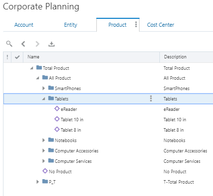The height and width of the screenshot is (196, 213).
Task: Click the exclamation mark column header
Action: coord(7,57)
